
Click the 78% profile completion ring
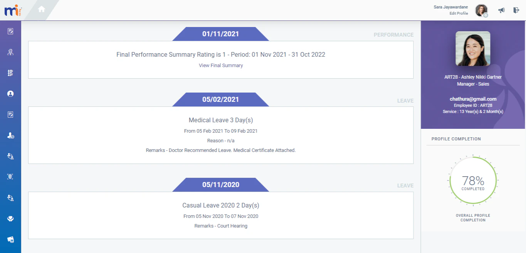point(473,181)
